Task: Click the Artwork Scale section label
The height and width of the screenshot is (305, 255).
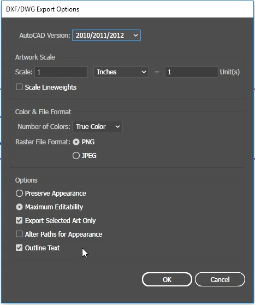Action: (x=35, y=57)
